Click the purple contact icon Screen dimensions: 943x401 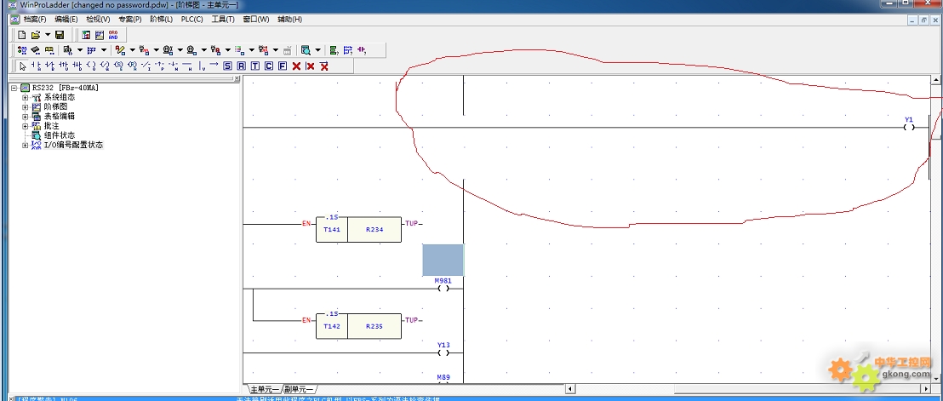click(x=362, y=50)
